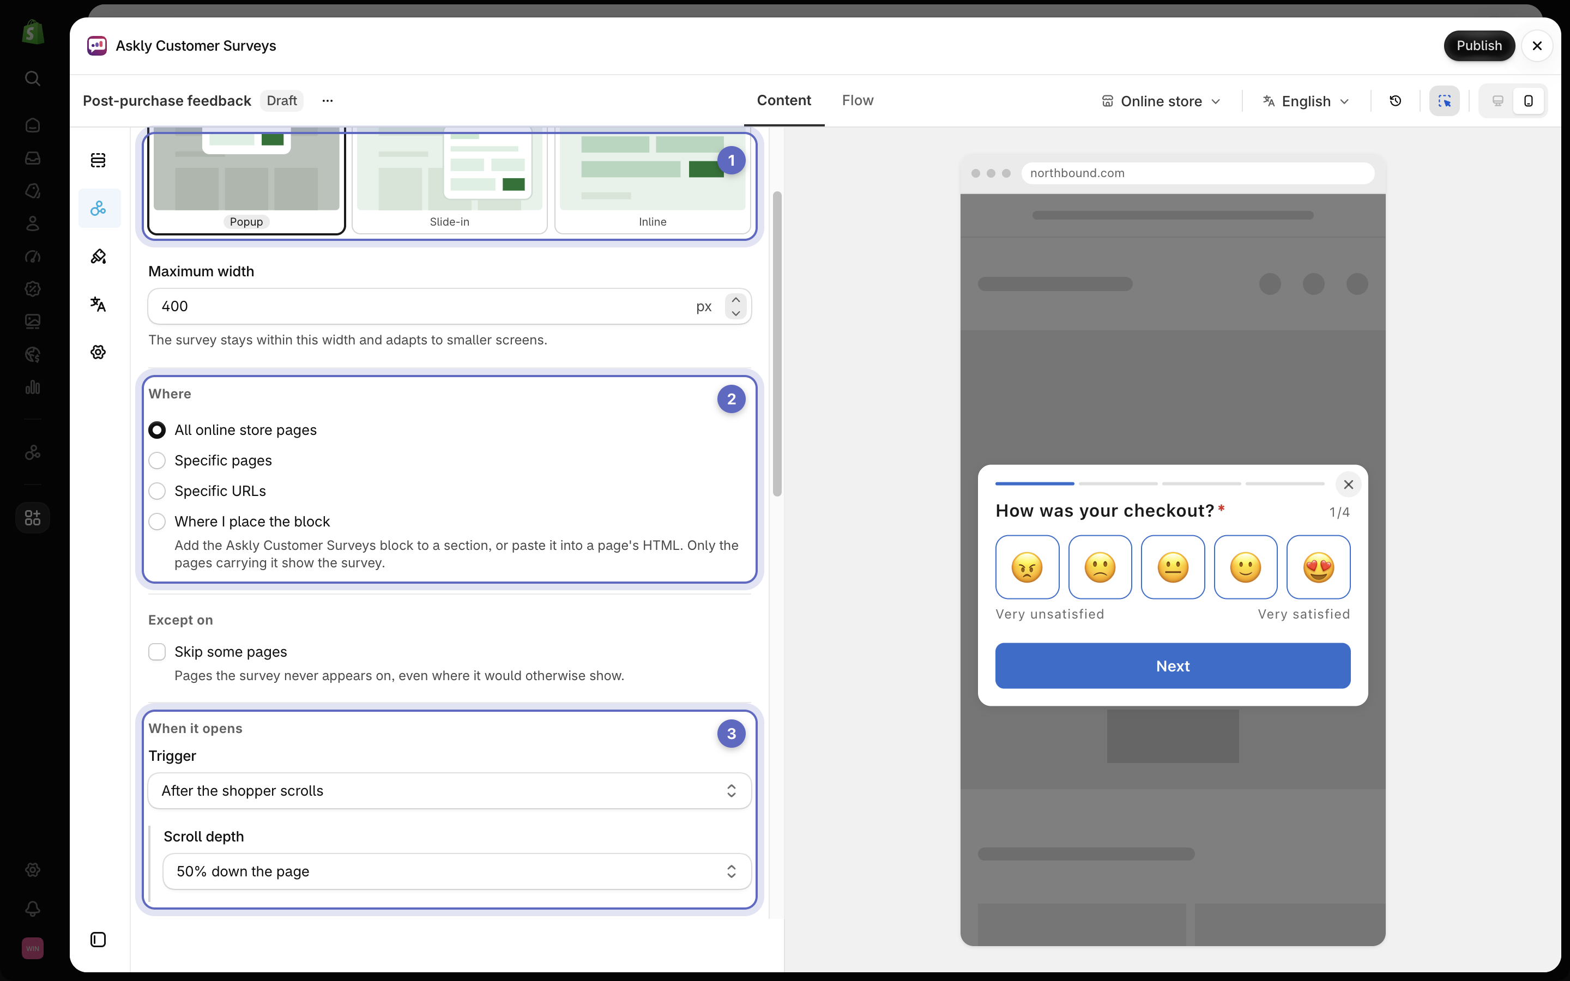Viewport: 1570px width, 981px height.
Task: Choose the Slide-in layout thumbnail
Action: 450,180
